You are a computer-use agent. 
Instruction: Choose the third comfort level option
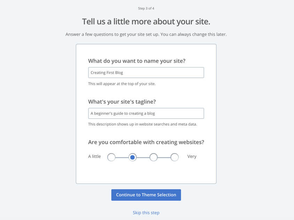[154, 157]
